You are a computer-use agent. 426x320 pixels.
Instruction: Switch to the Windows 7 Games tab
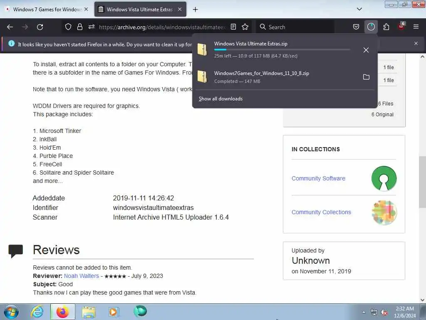click(x=47, y=9)
